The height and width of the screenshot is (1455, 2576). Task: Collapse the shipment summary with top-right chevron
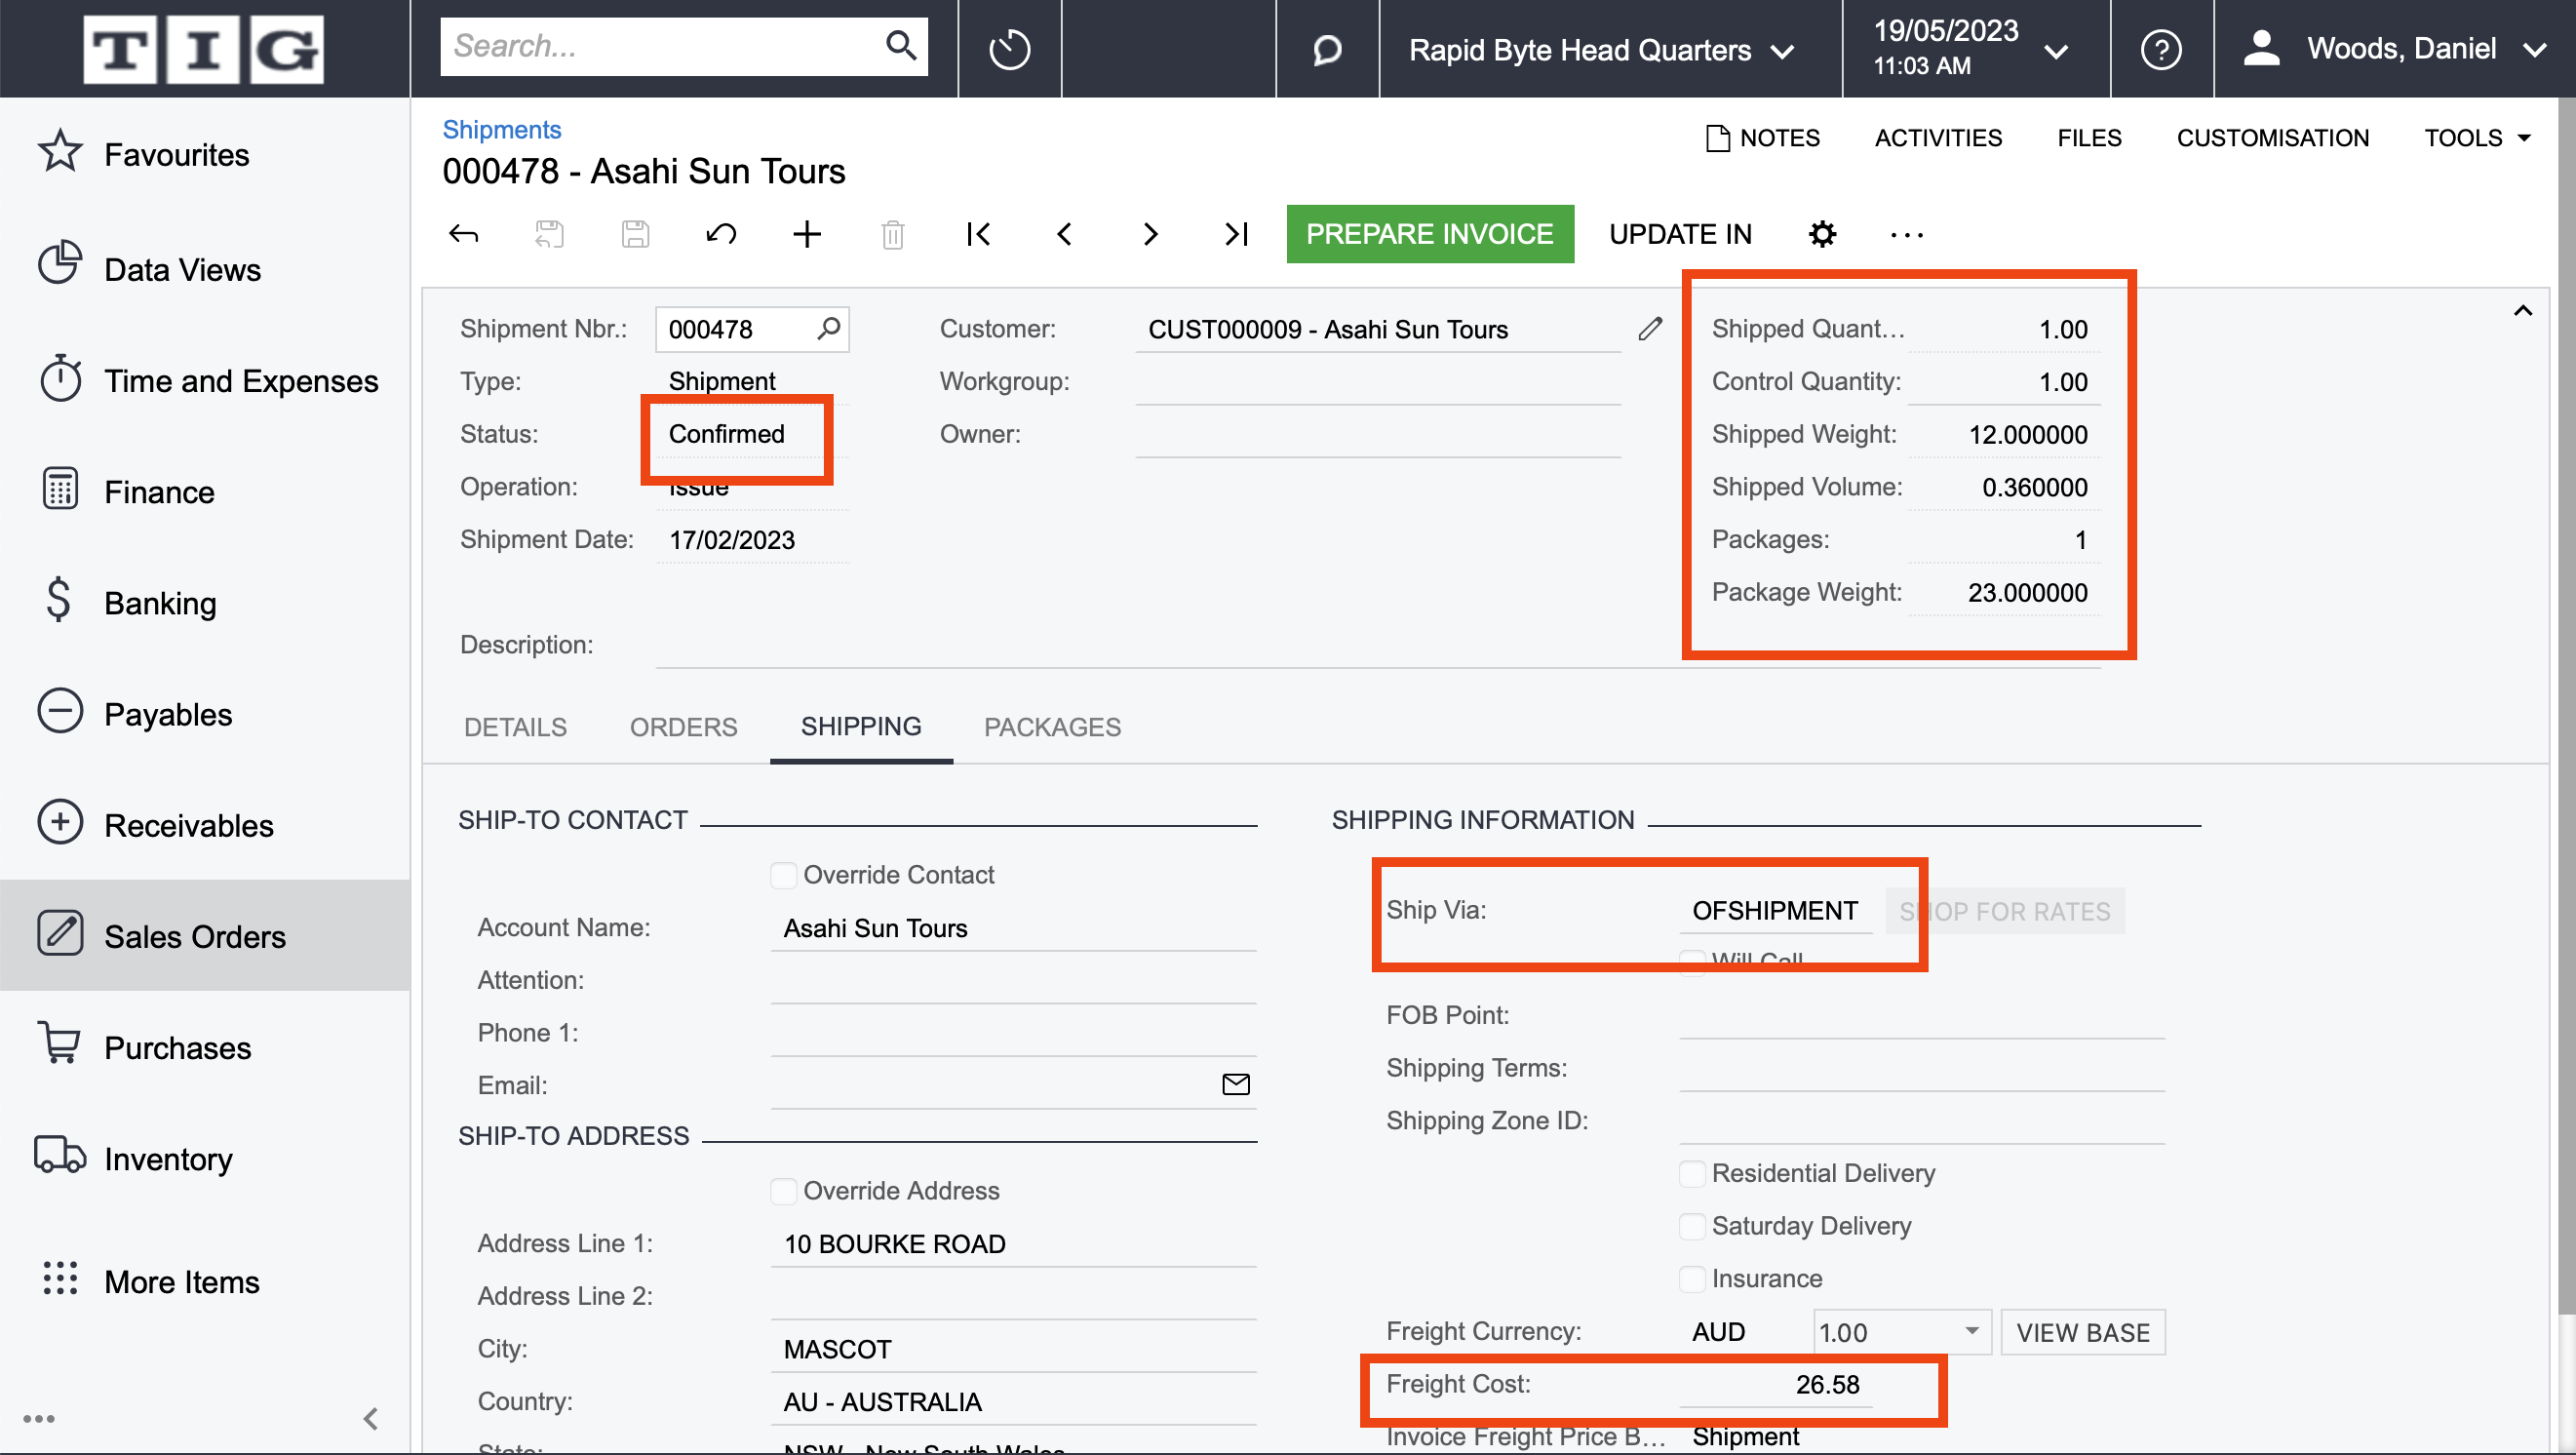(x=2523, y=310)
